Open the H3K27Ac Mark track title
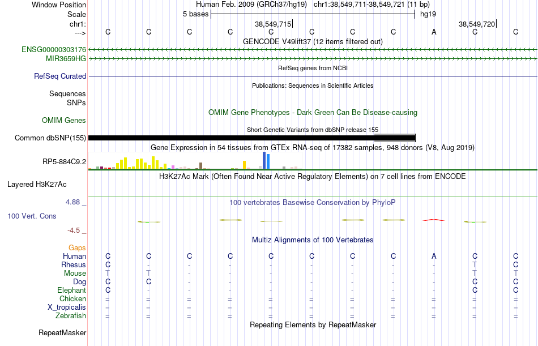 point(313,177)
